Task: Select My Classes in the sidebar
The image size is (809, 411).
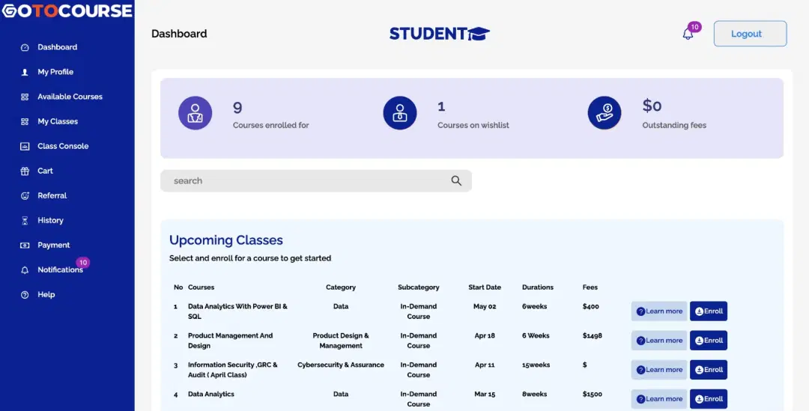Action: [x=58, y=121]
